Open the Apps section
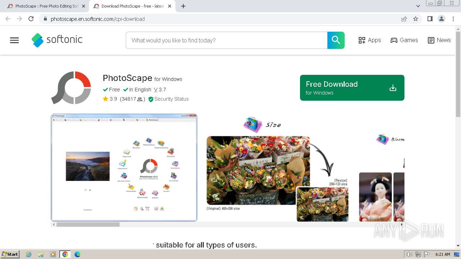The image size is (461, 259). click(x=370, y=40)
